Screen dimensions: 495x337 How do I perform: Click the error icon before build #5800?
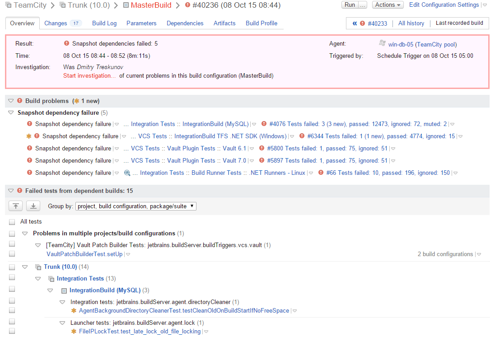(x=262, y=148)
